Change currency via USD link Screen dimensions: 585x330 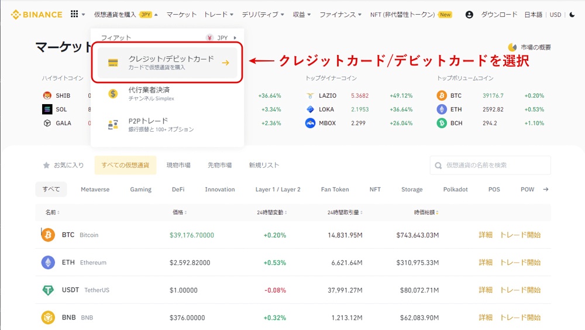pyautogui.click(x=555, y=15)
